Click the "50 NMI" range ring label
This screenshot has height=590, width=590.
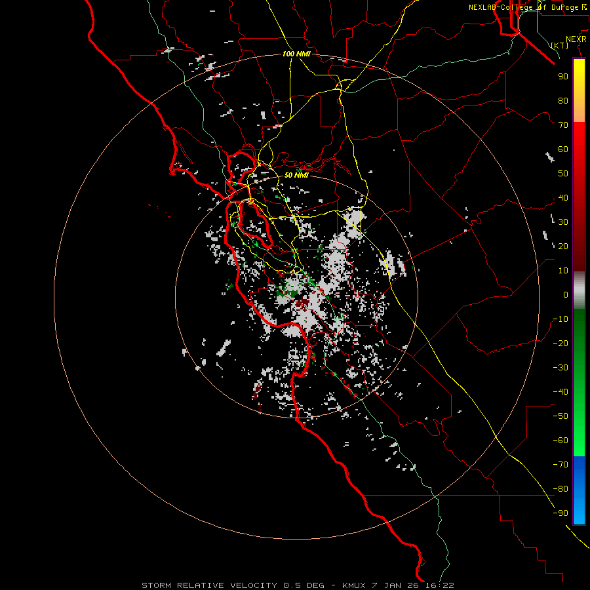point(296,175)
